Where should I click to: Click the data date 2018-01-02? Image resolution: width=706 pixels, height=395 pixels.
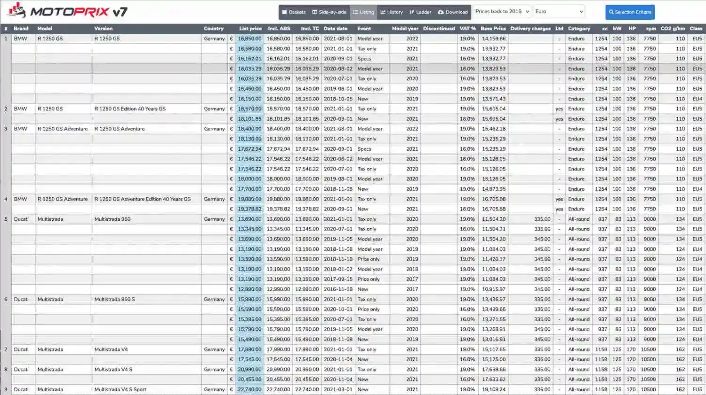338,269
